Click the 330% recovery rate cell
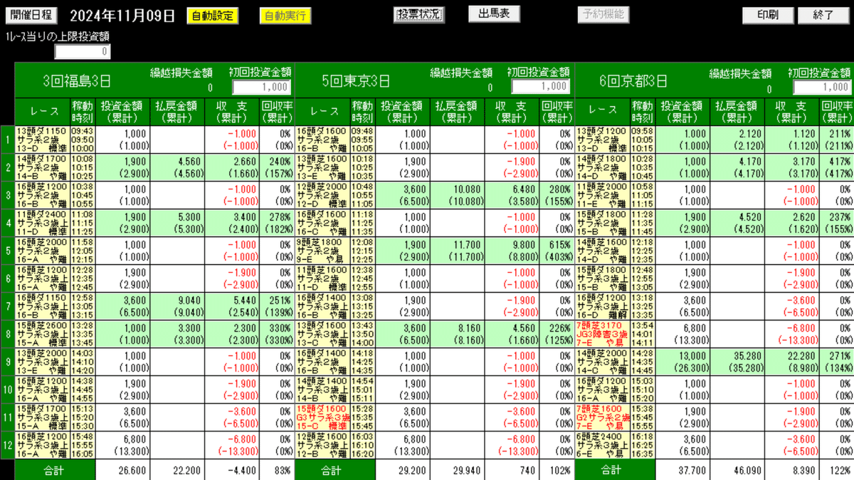Viewport: 854px width, 480px height. point(277,334)
